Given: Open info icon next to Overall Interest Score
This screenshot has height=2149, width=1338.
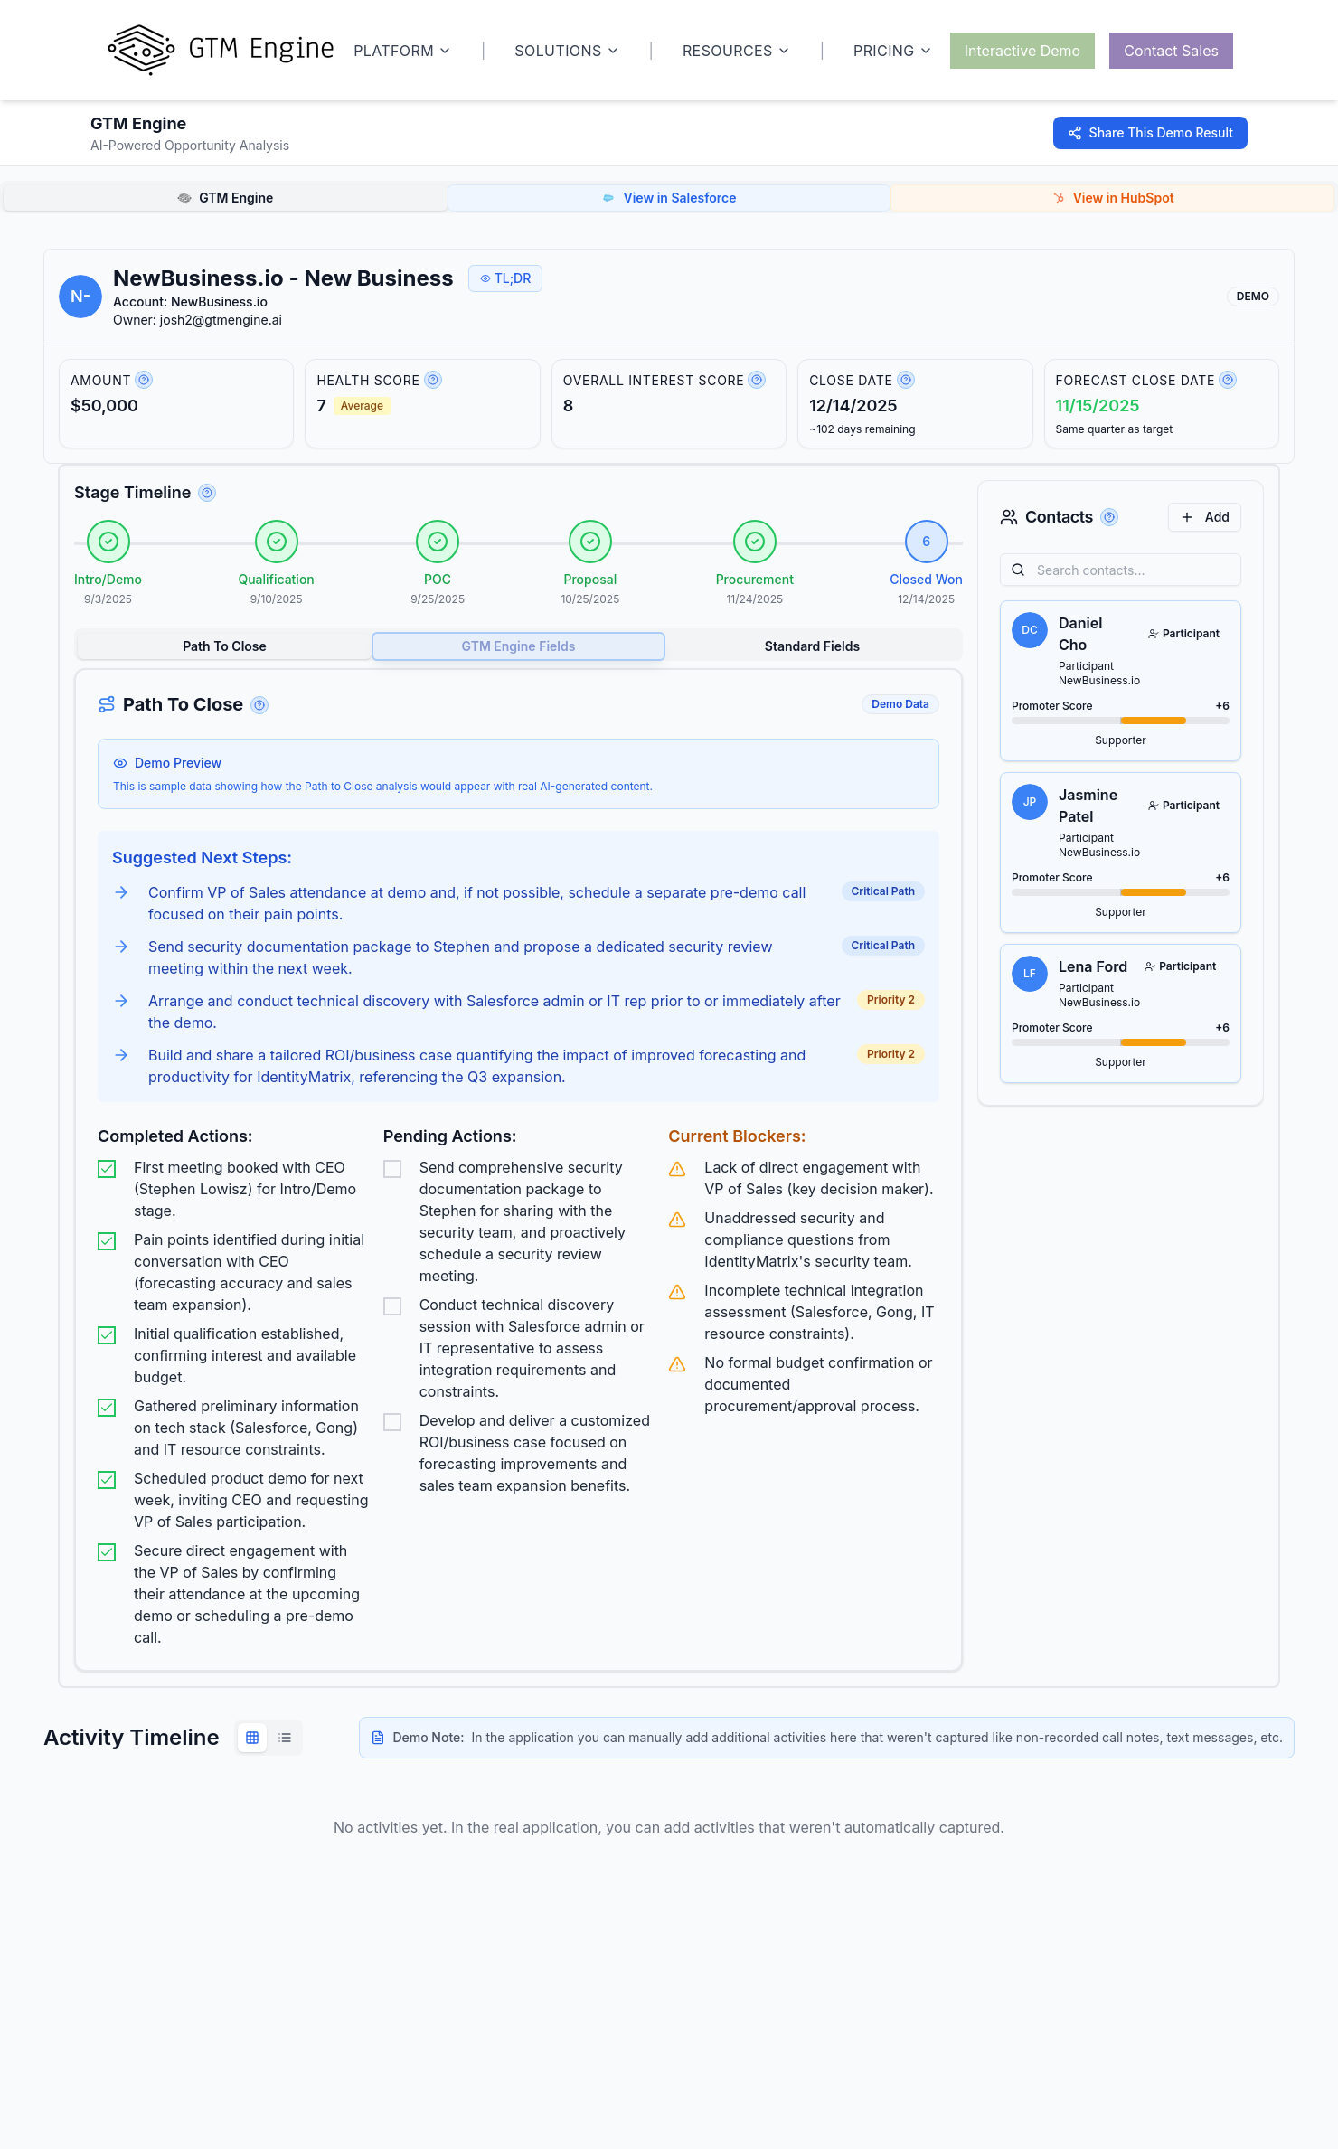Looking at the screenshot, I should [757, 380].
